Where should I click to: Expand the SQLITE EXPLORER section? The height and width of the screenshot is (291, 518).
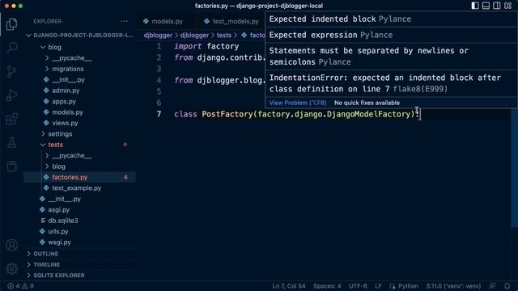(58, 275)
